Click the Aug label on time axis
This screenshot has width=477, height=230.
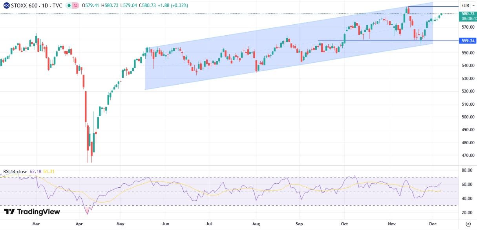[x=256, y=224]
